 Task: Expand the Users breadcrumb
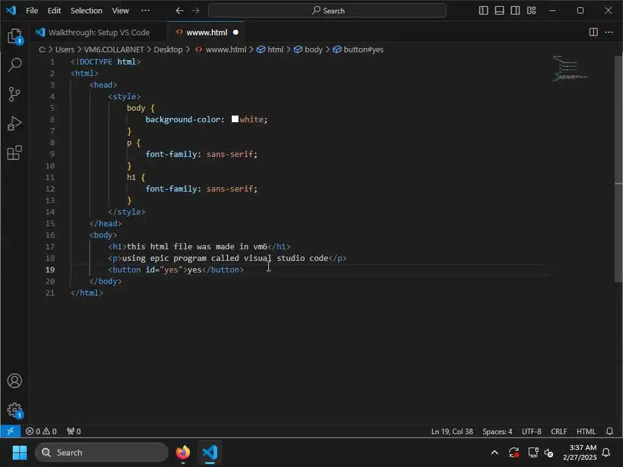64,50
